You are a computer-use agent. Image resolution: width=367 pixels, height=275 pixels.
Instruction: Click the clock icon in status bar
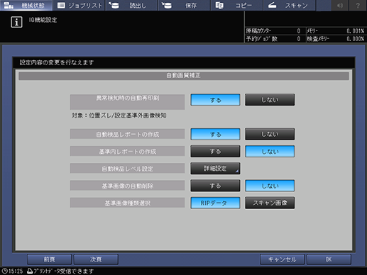5,271
